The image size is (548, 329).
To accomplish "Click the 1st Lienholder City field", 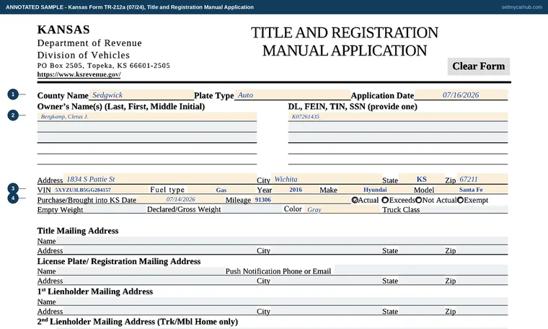I will [x=327, y=311].
